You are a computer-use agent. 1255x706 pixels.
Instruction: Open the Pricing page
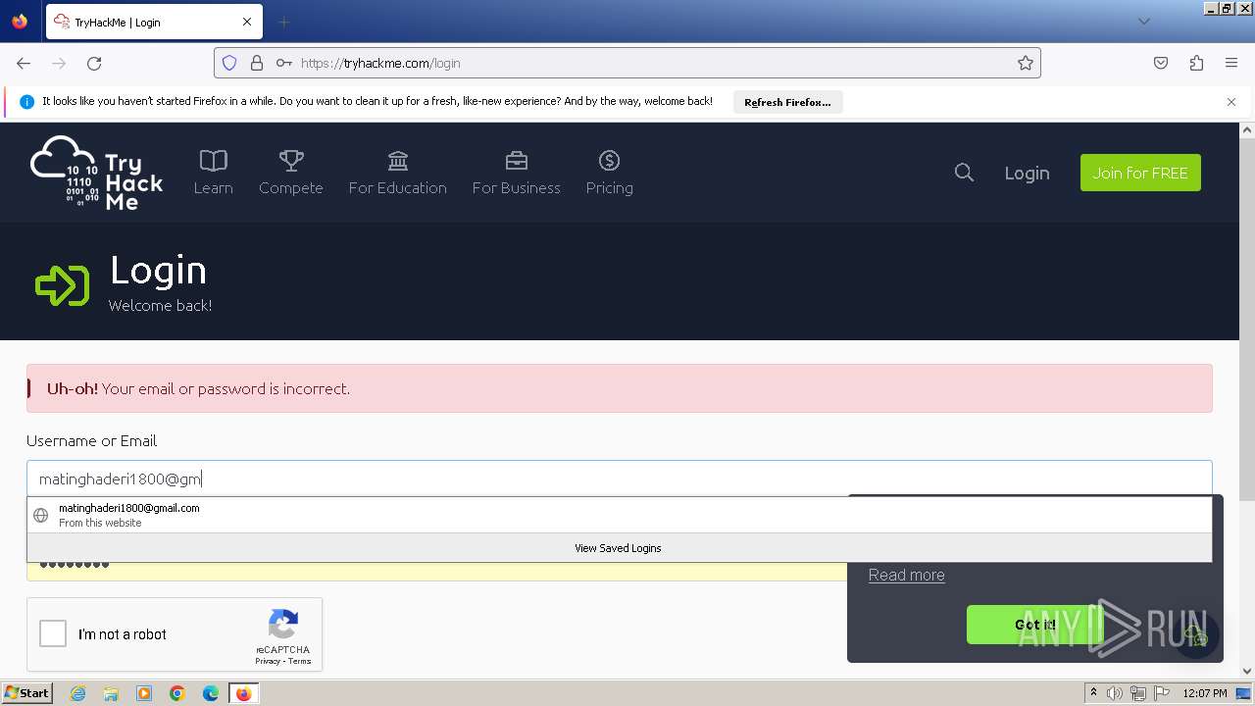[609, 173]
